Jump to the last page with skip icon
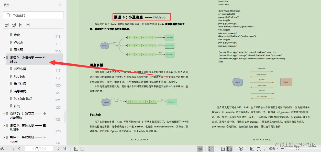The width and height of the screenshot is (321, 152). pos(64,148)
